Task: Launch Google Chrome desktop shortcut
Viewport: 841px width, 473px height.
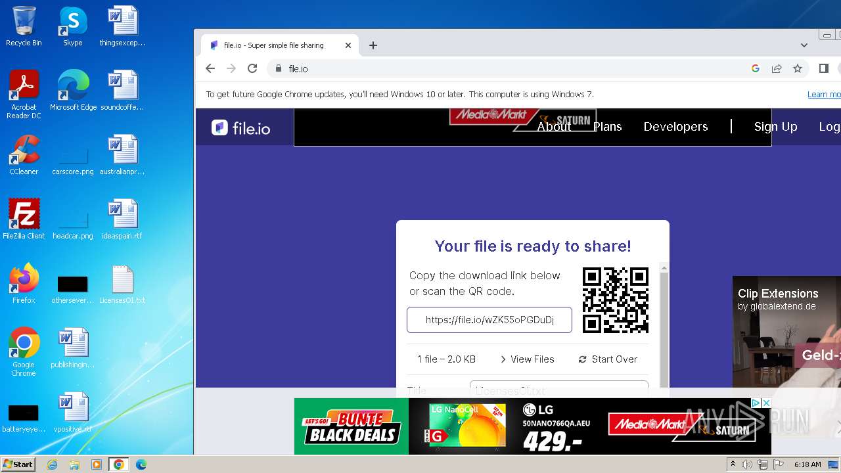Action: [x=24, y=352]
